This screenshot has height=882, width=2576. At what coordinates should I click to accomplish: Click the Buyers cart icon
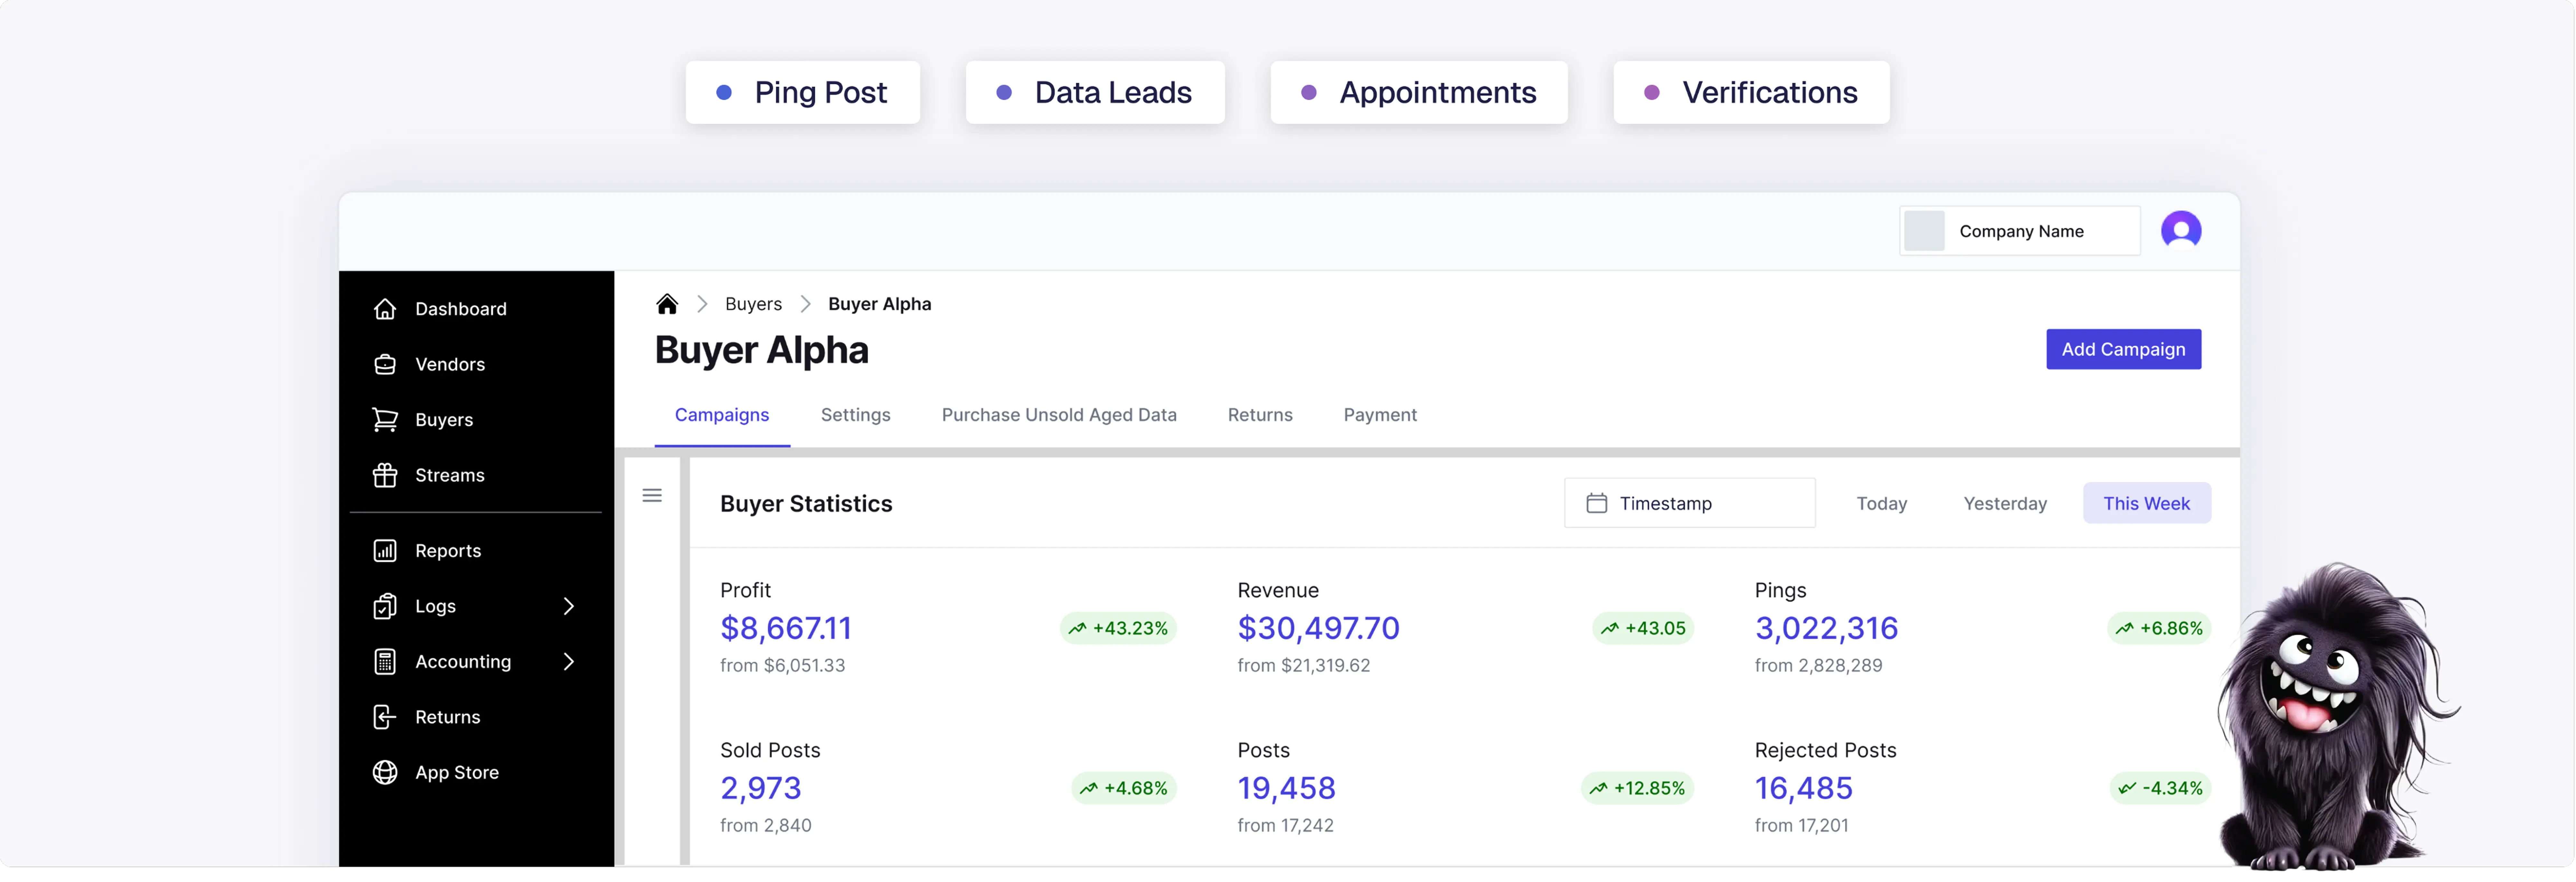coord(385,420)
